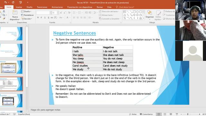Click the Restablecer button

tap(27, 15)
